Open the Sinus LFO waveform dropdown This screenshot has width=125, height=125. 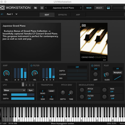[14, 90]
